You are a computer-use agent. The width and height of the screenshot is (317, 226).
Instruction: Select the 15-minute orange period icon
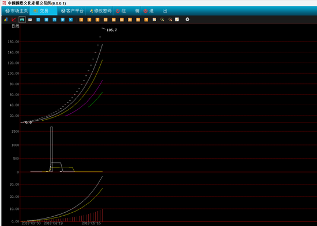(x=105, y=20)
